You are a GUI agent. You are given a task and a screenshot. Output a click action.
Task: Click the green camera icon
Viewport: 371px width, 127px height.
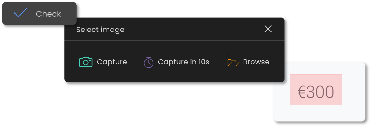[x=86, y=62]
